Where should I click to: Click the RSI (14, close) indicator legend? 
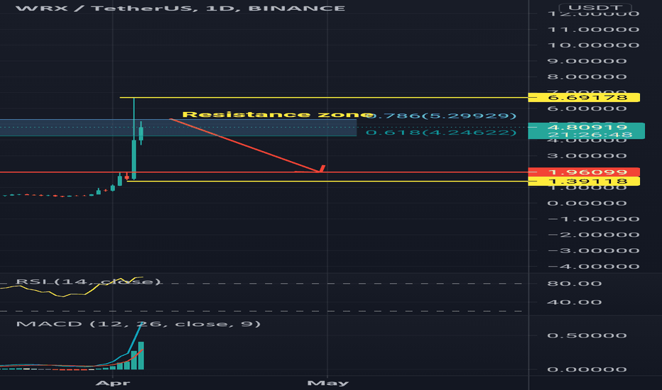tap(88, 282)
